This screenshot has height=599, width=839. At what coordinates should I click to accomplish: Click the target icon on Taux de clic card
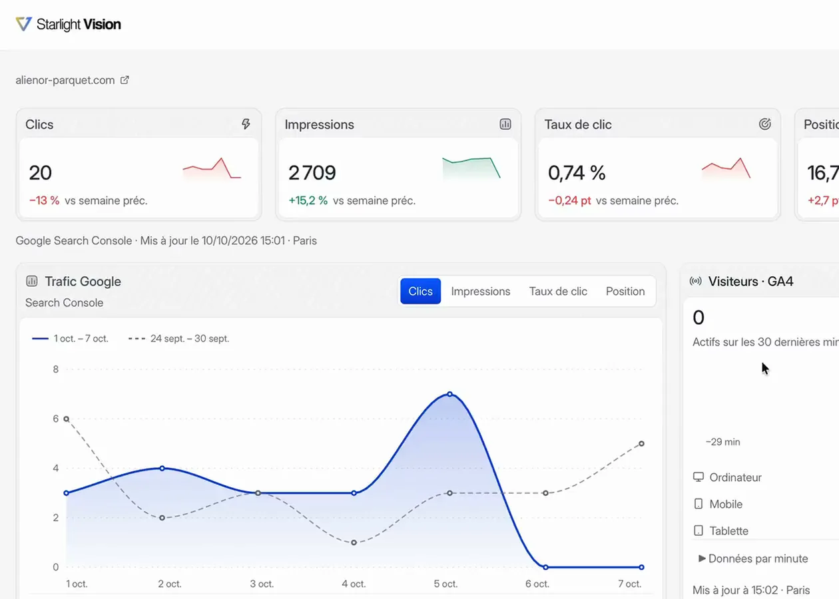tap(765, 124)
